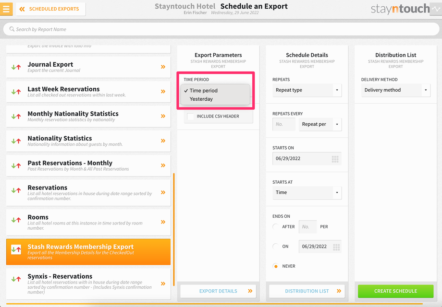Open the Repeat type dropdown
This screenshot has width=442, height=307.
pos(307,90)
